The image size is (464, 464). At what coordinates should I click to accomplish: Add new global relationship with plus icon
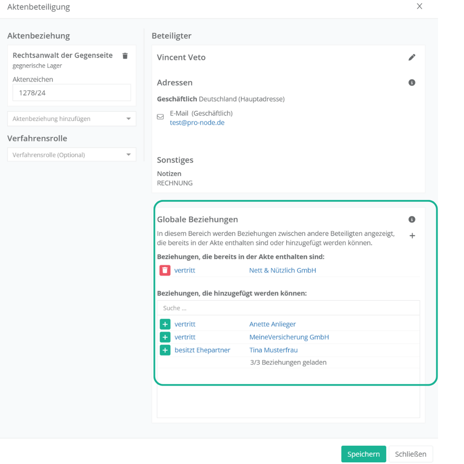(x=412, y=236)
